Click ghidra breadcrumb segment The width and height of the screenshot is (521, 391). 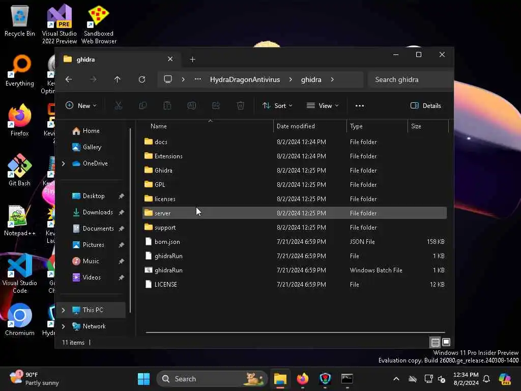click(311, 79)
